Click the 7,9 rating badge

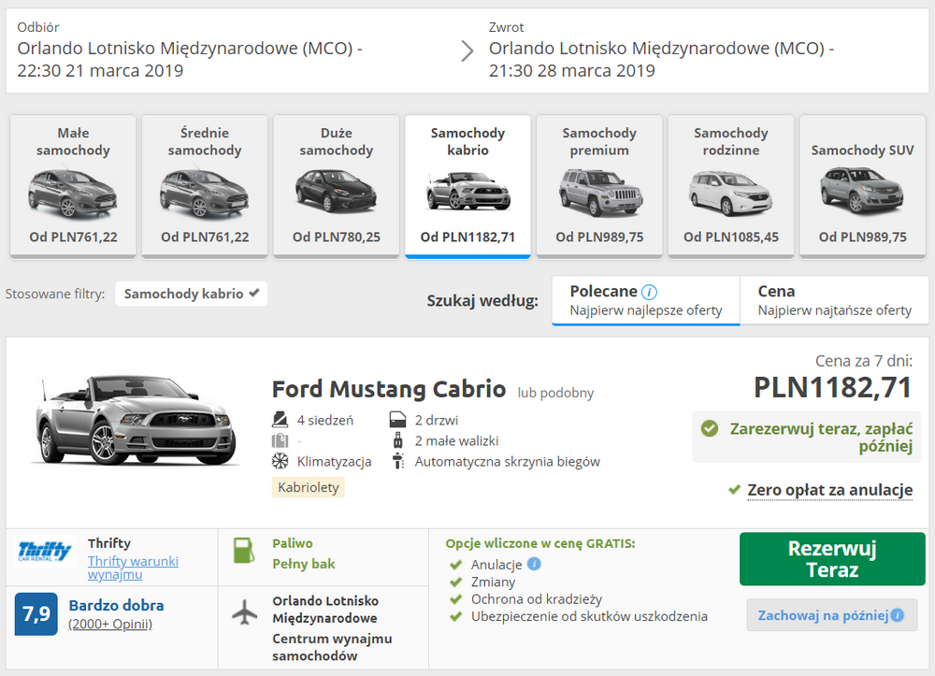(x=36, y=613)
